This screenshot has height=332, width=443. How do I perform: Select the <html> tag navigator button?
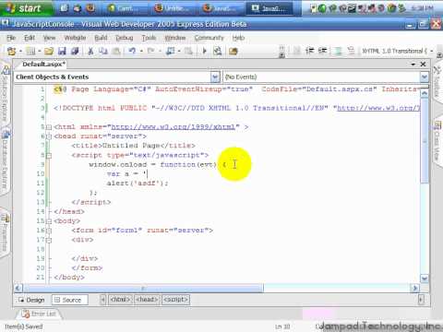coord(121,300)
